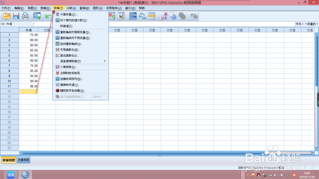Select row header 1

pyautogui.click(x=9, y=35)
